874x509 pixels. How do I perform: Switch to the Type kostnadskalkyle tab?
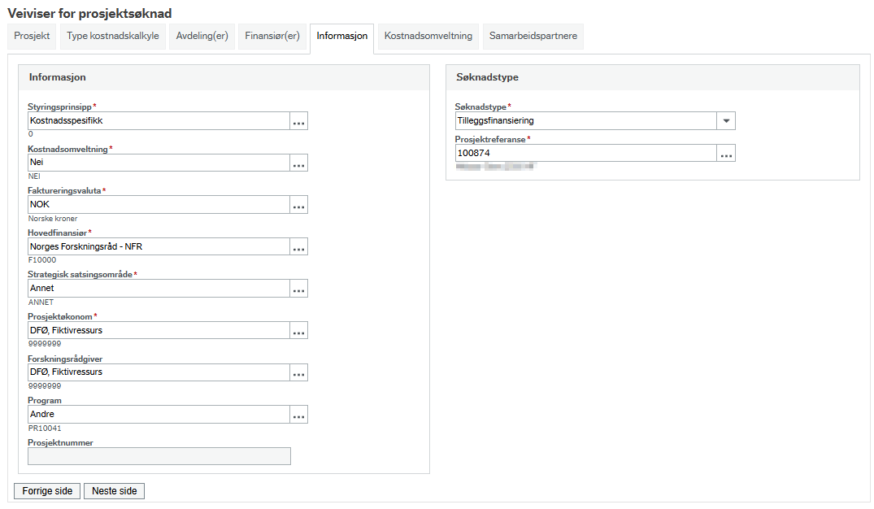(x=112, y=37)
